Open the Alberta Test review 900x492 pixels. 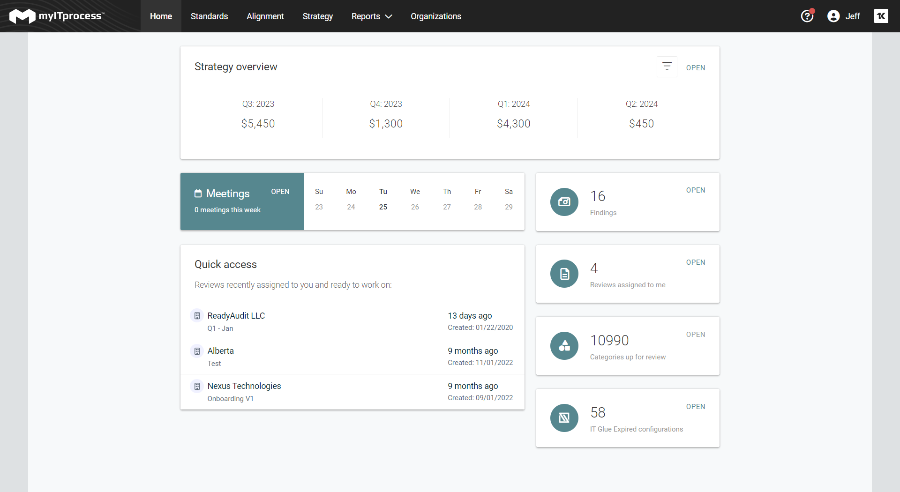[x=220, y=350]
